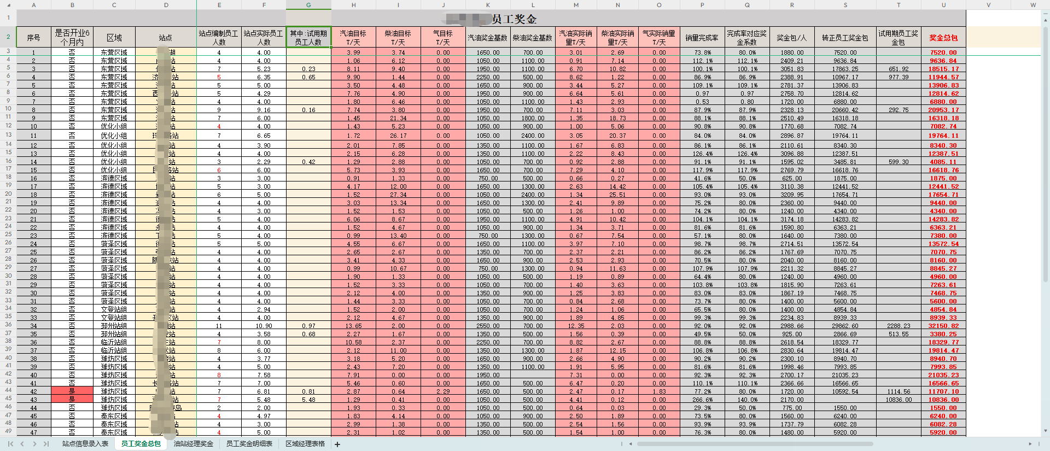The image size is (1050, 451).
Task: Select column G via its header
Action: 308,5
